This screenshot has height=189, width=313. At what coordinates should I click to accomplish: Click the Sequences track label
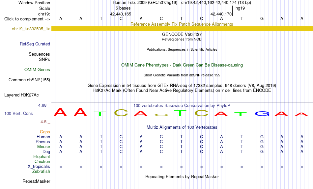tap(39, 54)
